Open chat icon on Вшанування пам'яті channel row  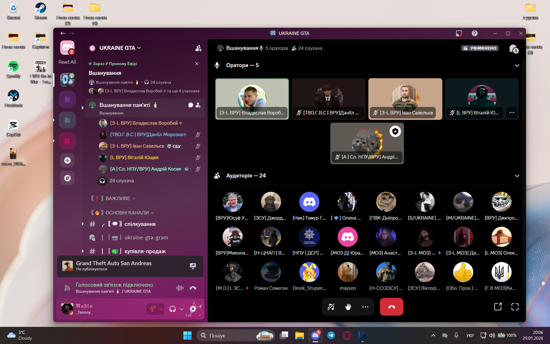pyautogui.click(x=191, y=105)
